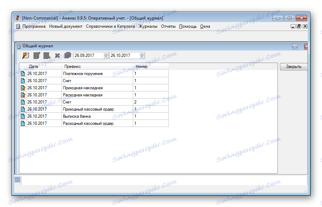Open the Отчеты menu

(168, 26)
